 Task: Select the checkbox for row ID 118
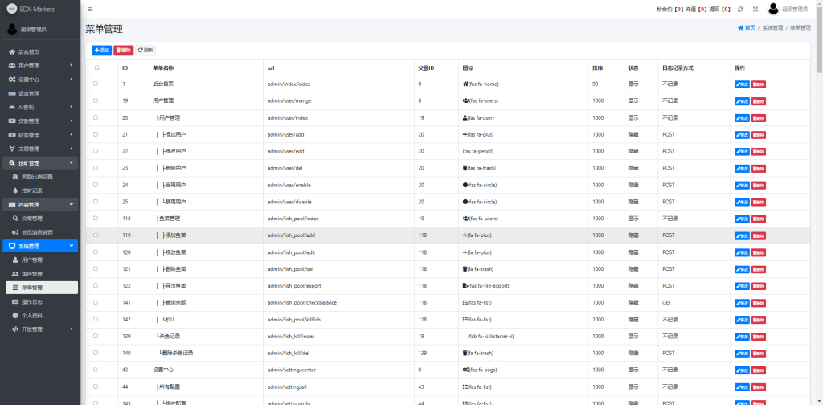coord(96,219)
